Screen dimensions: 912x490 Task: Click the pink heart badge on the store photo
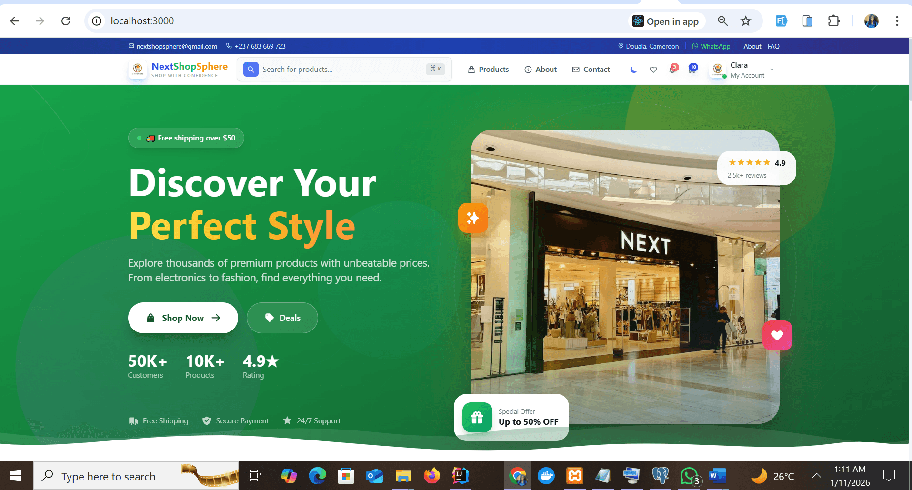777,335
